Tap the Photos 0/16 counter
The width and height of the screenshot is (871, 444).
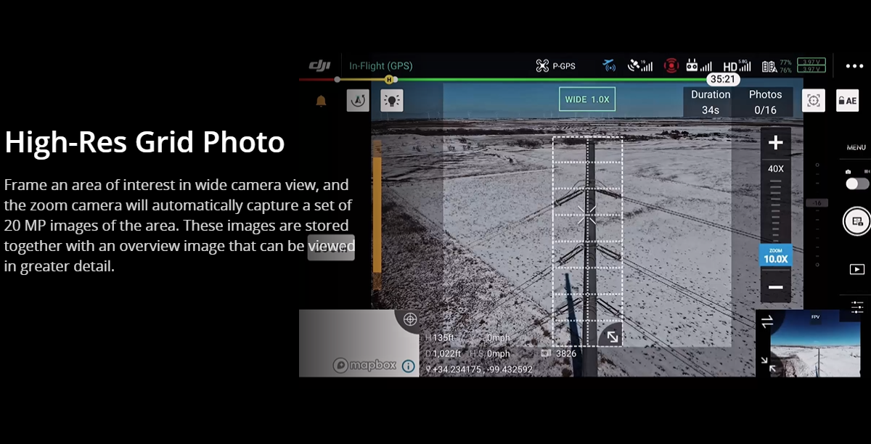pyautogui.click(x=766, y=102)
